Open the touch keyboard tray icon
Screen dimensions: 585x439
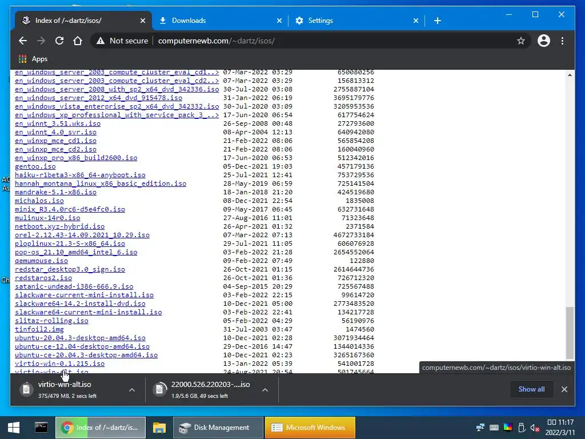pos(494,428)
